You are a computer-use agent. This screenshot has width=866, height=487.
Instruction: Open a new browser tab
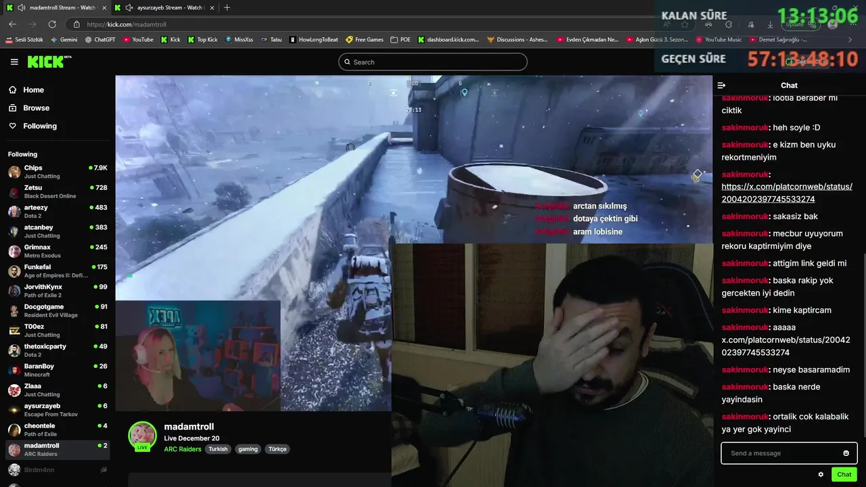point(227,7)
